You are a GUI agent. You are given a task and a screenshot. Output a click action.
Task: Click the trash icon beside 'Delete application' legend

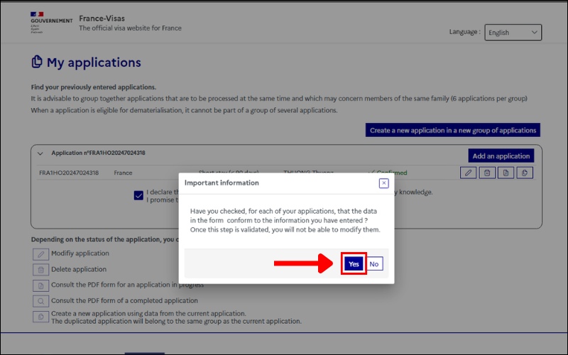point(40,269)
